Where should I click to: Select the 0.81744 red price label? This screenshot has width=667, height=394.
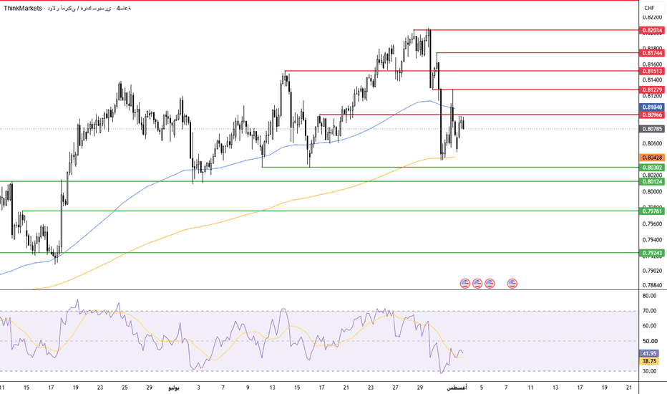click(x=652, y=53)
